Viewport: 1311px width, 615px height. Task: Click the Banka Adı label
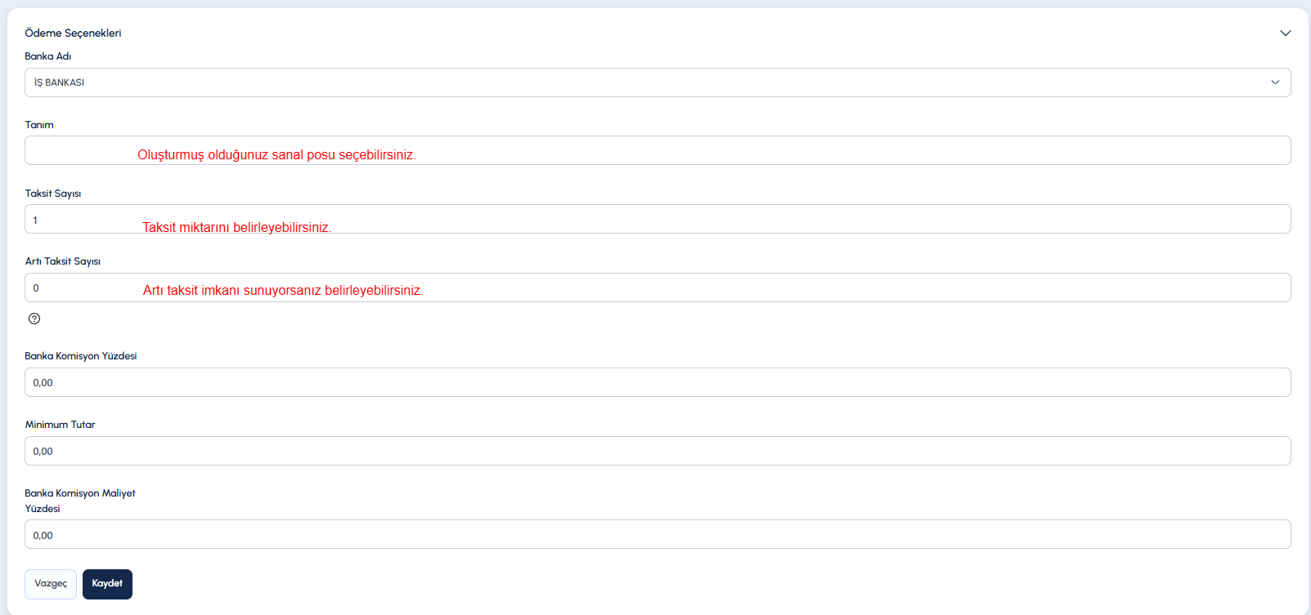47,56
